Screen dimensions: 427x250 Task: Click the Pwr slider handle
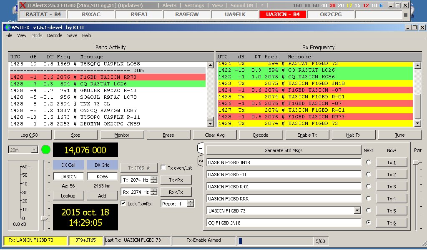click(x=417, y=162)
